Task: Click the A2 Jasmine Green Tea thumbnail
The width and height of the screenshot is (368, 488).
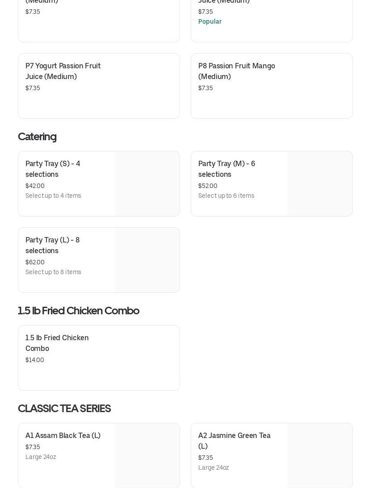Action: click(x=320, y=455)
